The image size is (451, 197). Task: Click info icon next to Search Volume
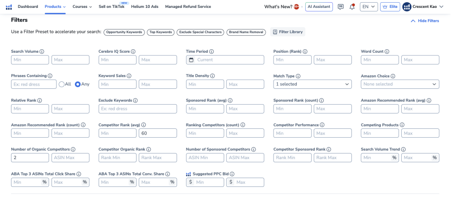pyautogui.click(x=42, y=51)
